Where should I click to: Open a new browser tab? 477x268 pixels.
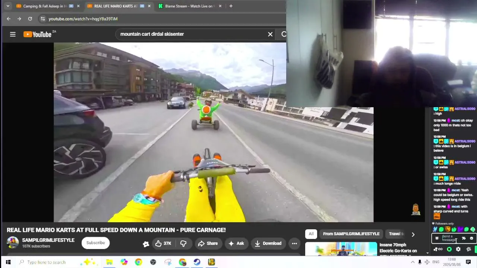[231, 6]
